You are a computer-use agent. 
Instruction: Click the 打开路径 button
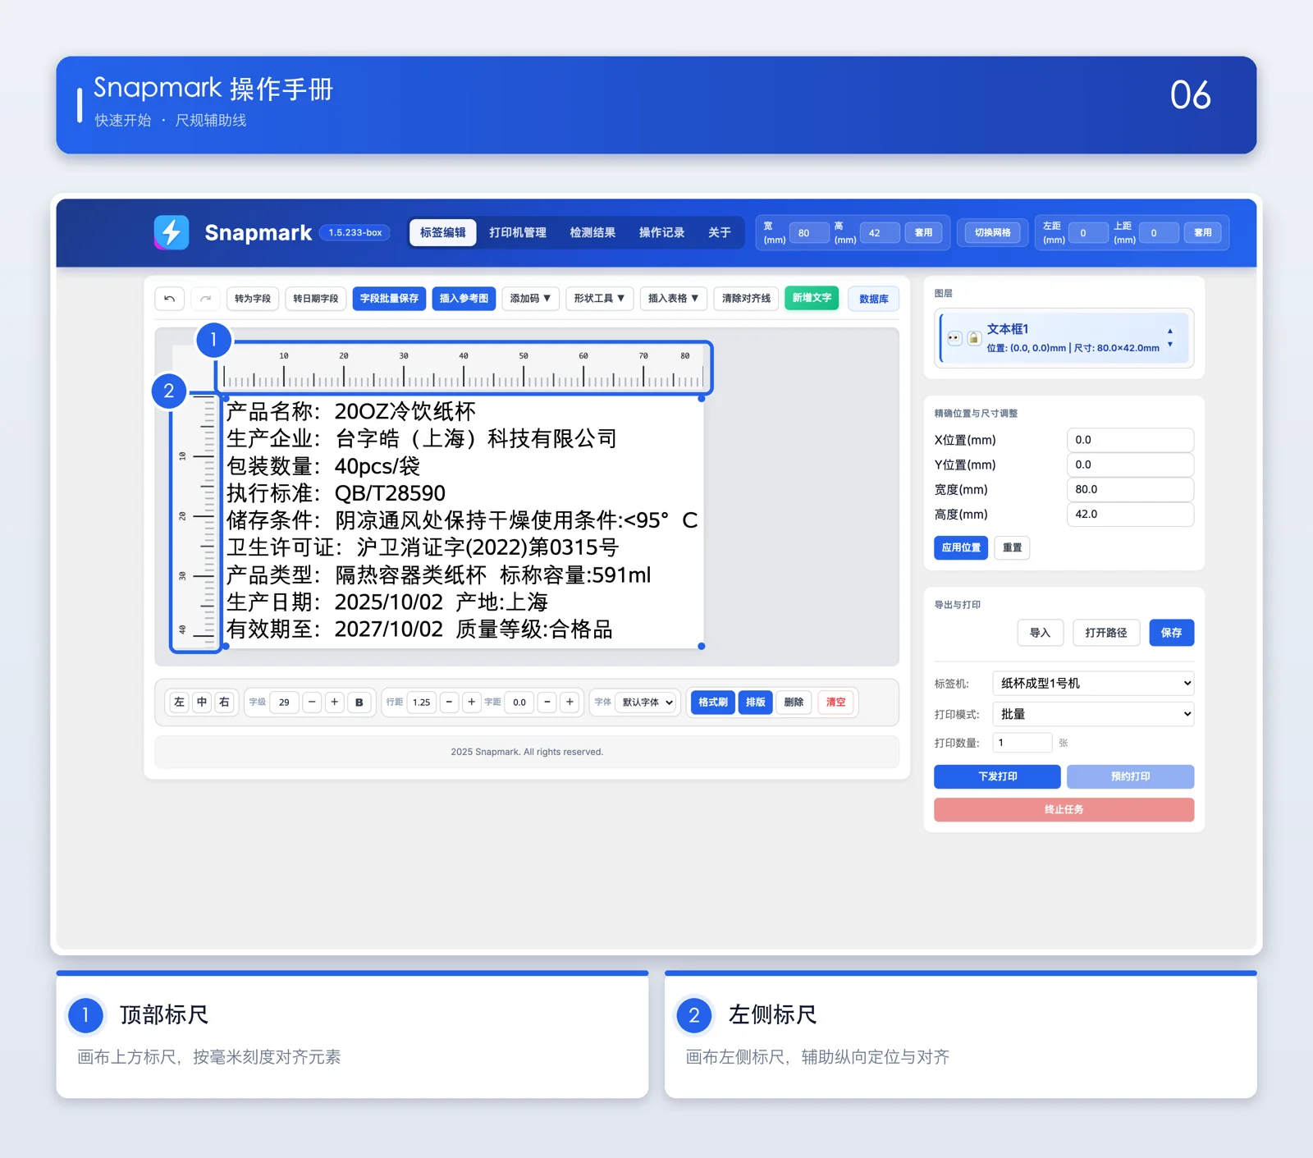1106,633
